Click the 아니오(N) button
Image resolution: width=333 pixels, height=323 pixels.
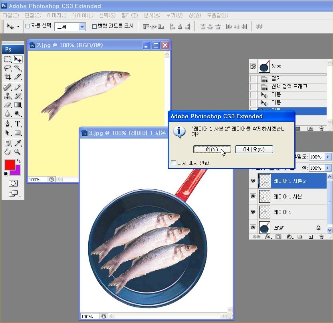click(254, 149)
